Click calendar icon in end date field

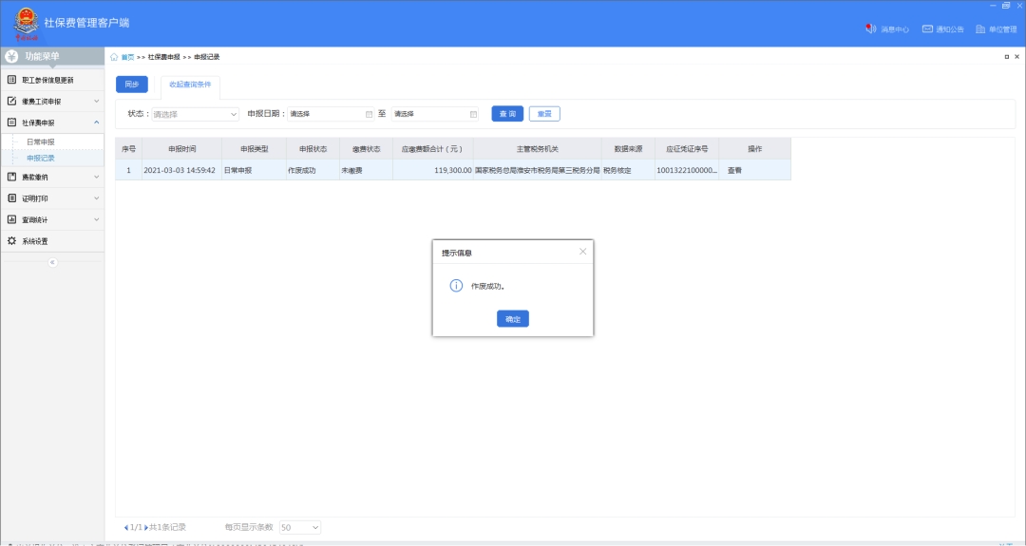pyautogui.click(x=473, y=114)
